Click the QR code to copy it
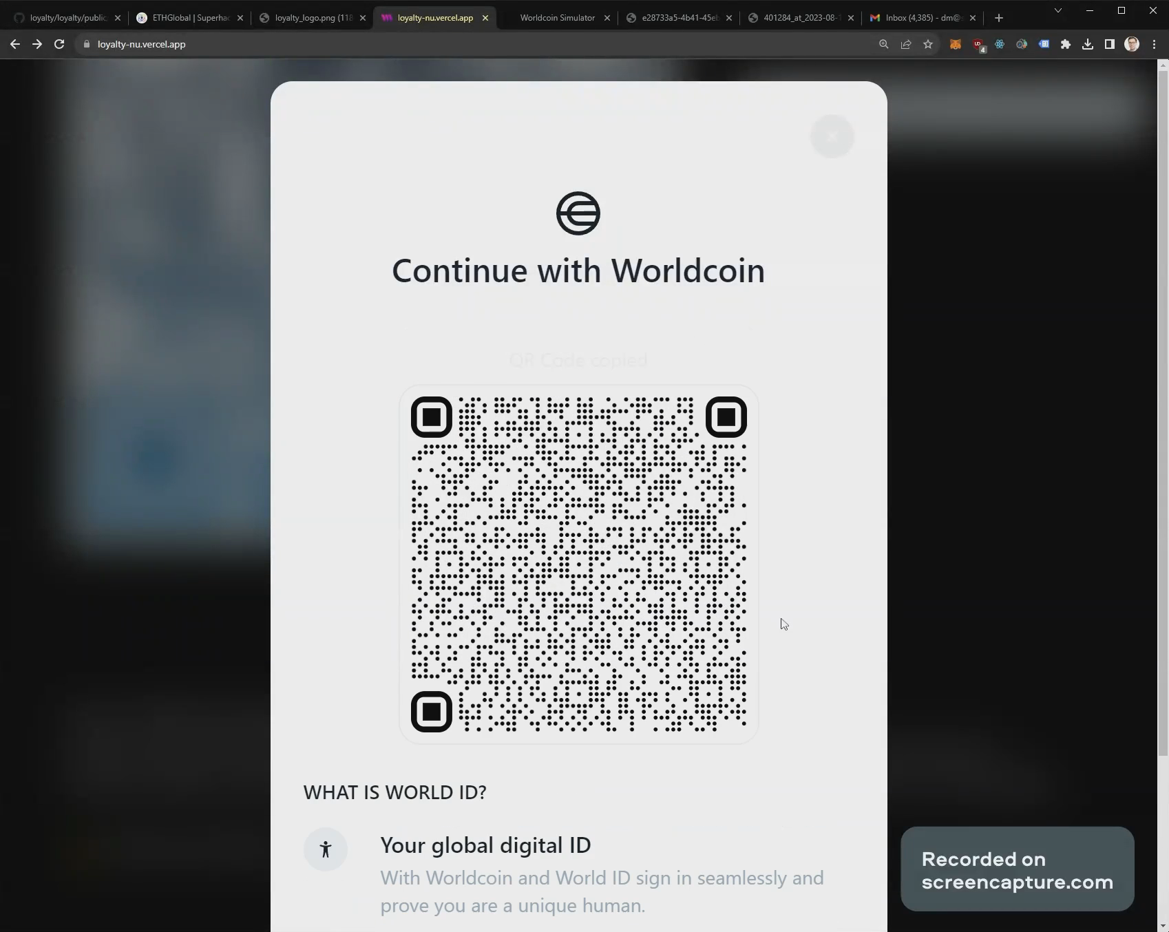The height and width of the screenshot is (932, 1169). (579, 564)
